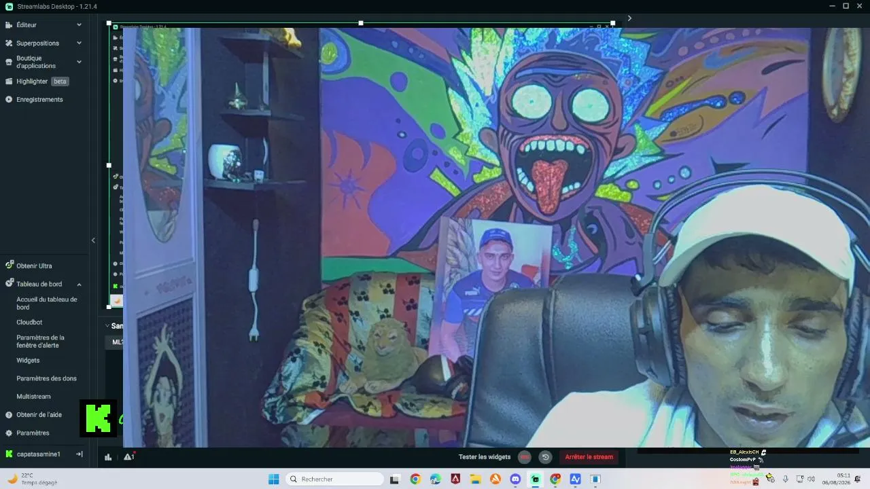Open Paramètres de la fenêtre d'alerte
This screenshot has width=870, height=489.
point(41,341)
